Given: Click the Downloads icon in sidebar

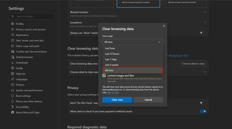Looking at the screenshot, I should (13, 63).
